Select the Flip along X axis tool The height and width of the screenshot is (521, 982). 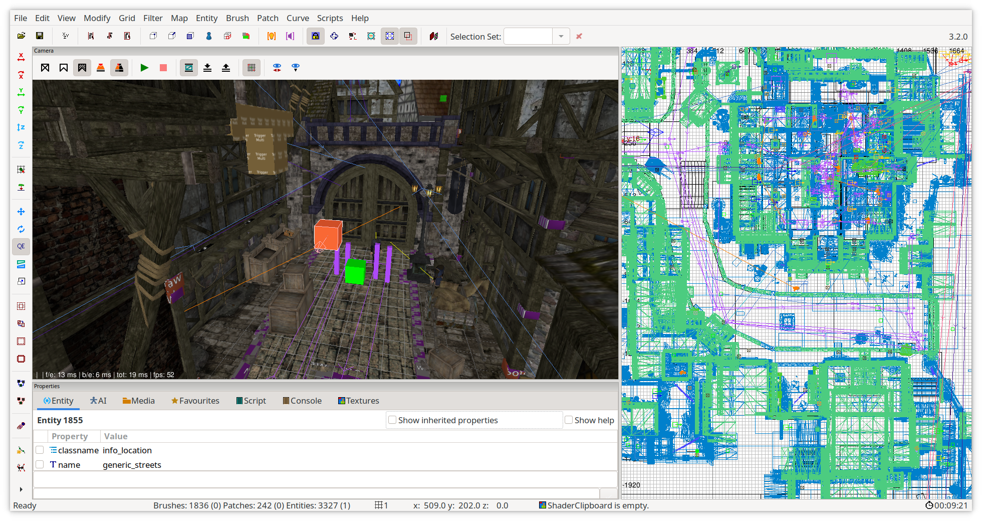pos(21,57)
